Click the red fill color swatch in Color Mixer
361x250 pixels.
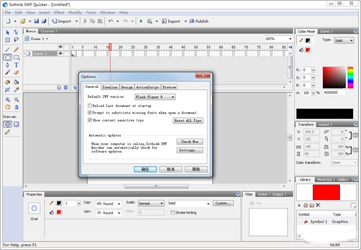coord(308,50)
